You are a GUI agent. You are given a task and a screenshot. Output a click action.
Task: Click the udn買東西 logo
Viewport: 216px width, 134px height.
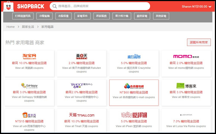(29, 115)
